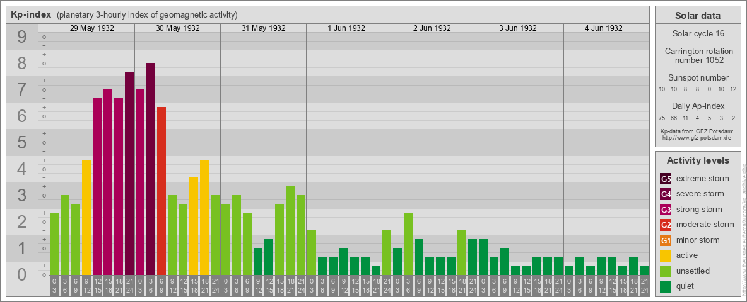Click the sunspot number value 0
The height and width of the screenshot is (302, 747).
(x=710, y=89)
